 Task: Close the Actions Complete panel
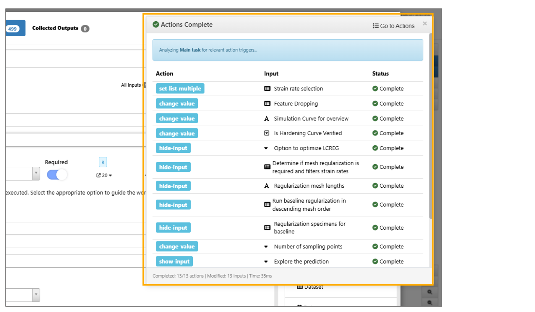[424, 23]
